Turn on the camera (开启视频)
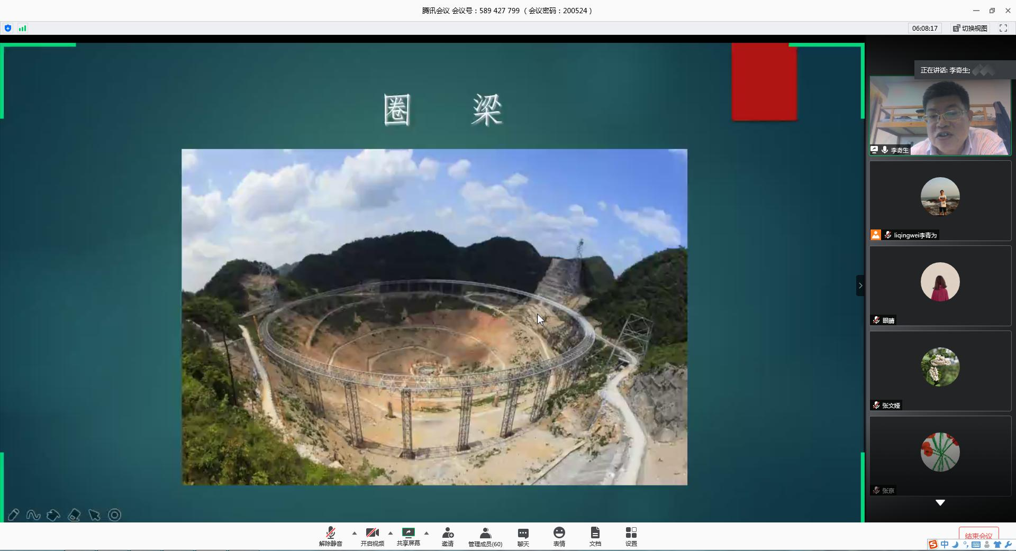This screenshot has width=1016, height=551. coord(372,536)
